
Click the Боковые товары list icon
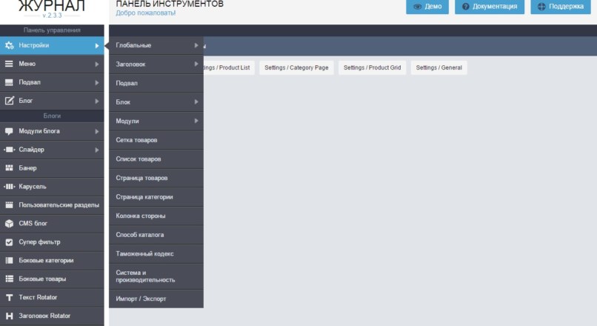pyautogui.click(x=9, y=279)
